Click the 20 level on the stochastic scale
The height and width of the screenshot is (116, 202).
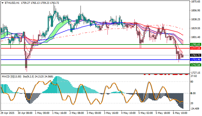[x=192, y=103]
